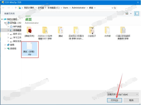
Task: Click the Forward navigation arrow
Action: tap(9, 8)
